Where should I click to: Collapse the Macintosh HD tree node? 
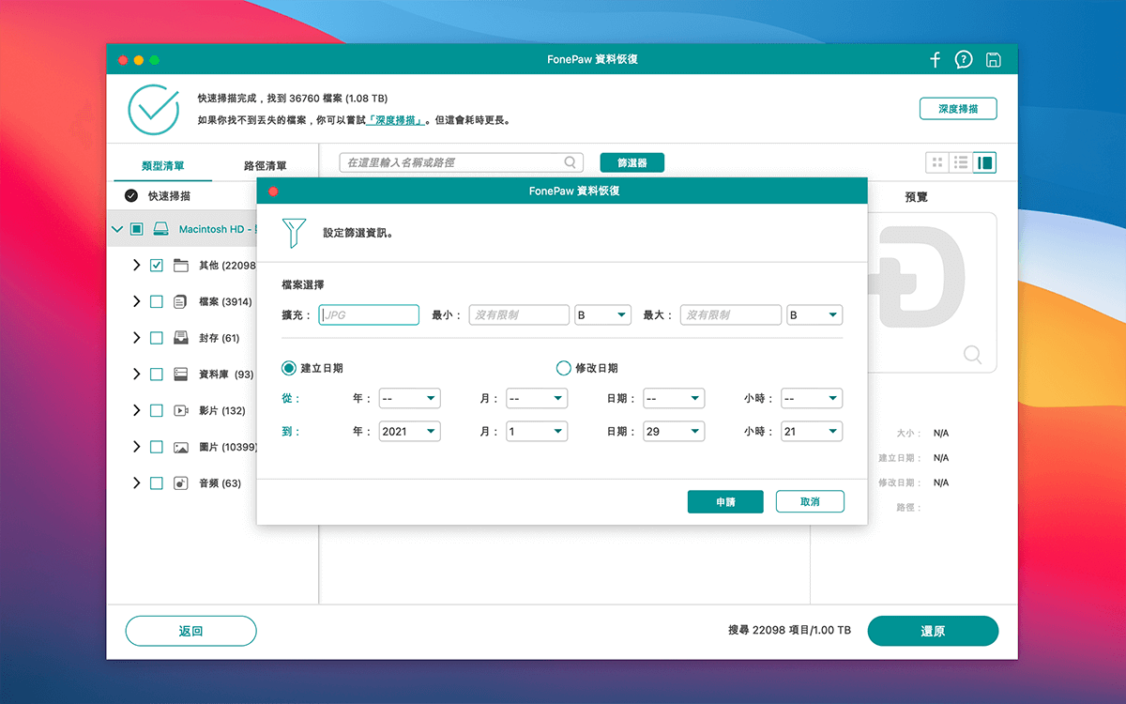[x=117, y=229]
